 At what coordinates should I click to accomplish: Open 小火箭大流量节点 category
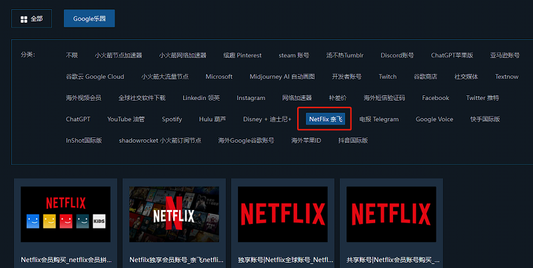(165, 77)
